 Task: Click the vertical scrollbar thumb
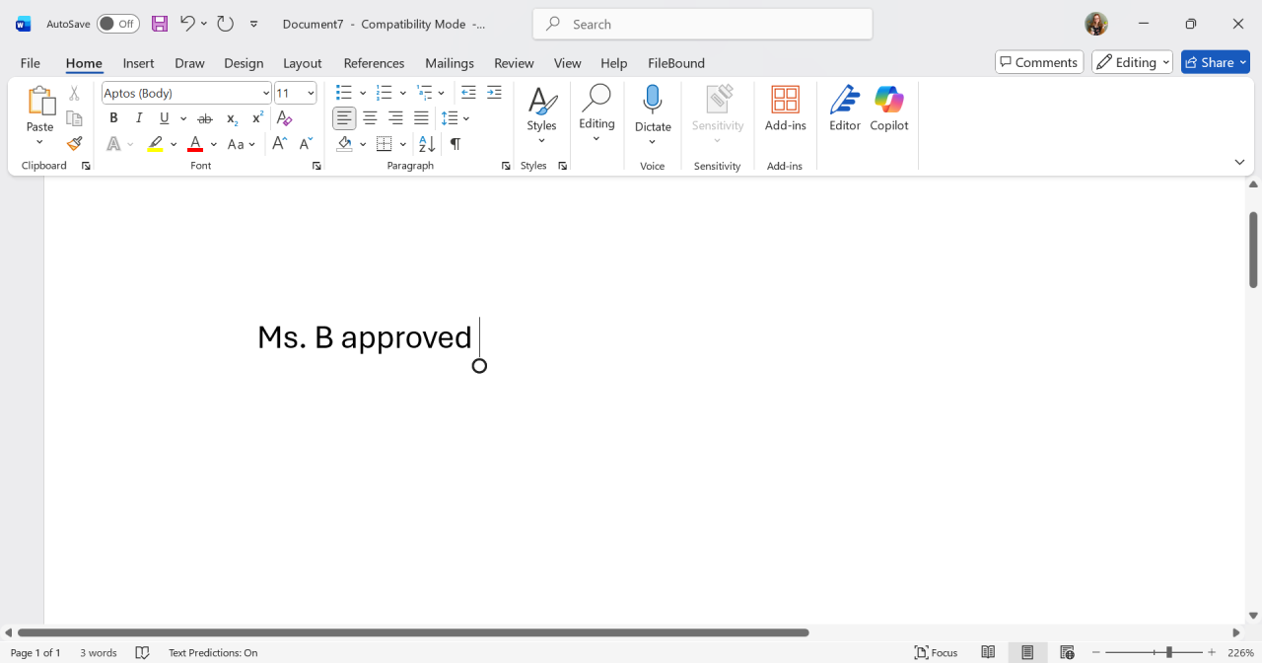[1253, 249]
